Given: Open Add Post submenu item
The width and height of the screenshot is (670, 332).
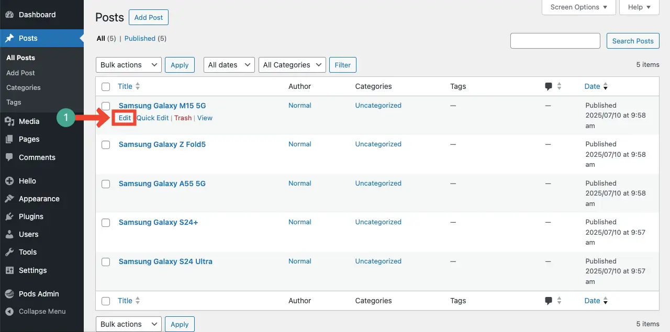Looking at the screenshot, I should point(21,73).
